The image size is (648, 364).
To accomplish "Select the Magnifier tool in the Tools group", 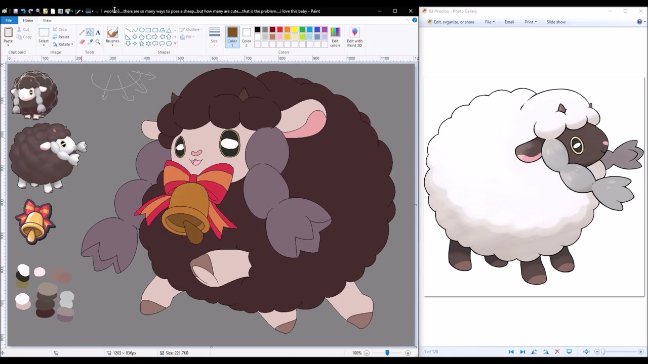I will click(98, 42).
